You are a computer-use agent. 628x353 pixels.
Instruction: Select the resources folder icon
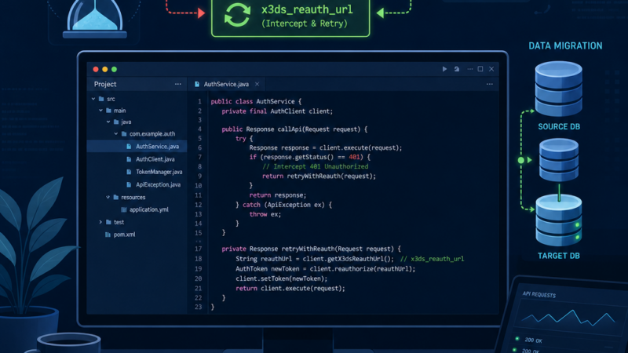(115, 197)
